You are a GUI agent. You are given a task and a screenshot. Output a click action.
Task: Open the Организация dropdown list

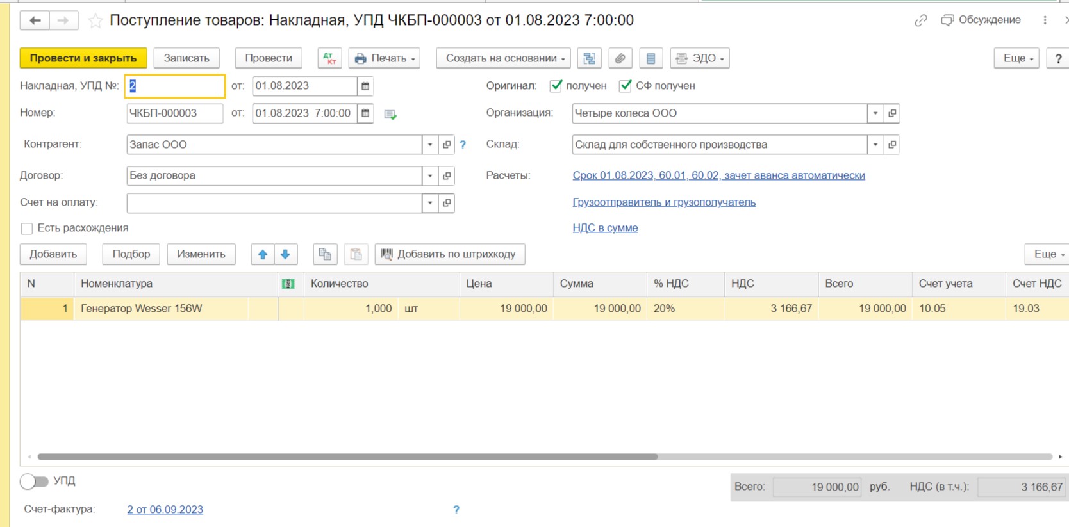[x=875, y=113]
